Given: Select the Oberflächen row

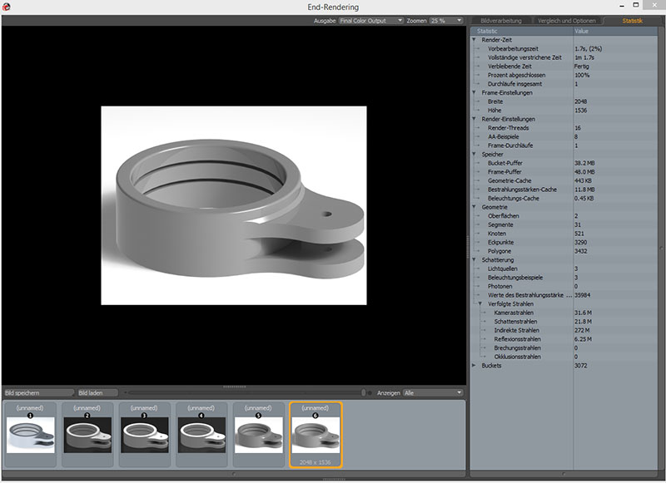Looking at the screenshot, I should [x=564, y=216].
